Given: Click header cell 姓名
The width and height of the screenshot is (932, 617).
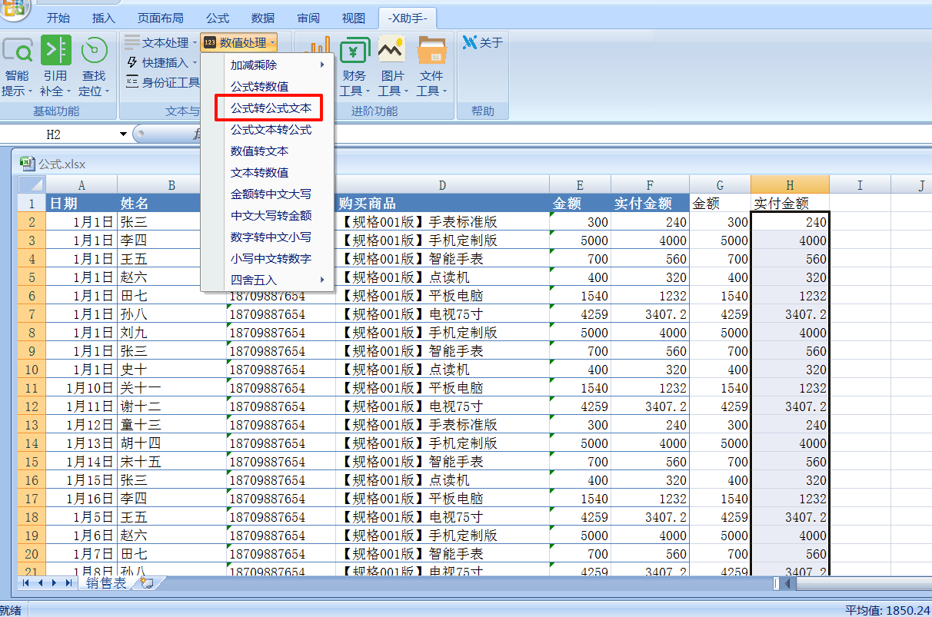Looking at the screenshot, I should [x=171, y=204].
